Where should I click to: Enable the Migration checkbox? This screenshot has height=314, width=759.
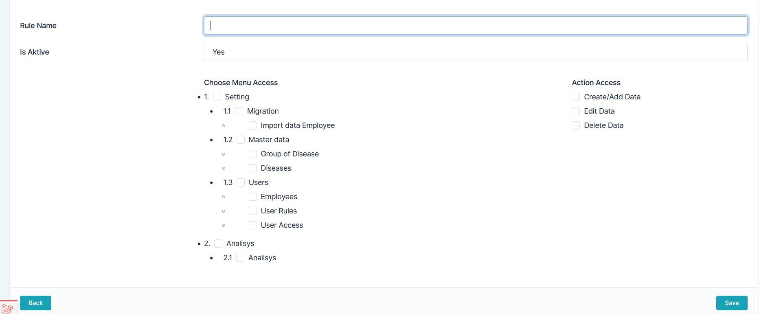[239, 111]
